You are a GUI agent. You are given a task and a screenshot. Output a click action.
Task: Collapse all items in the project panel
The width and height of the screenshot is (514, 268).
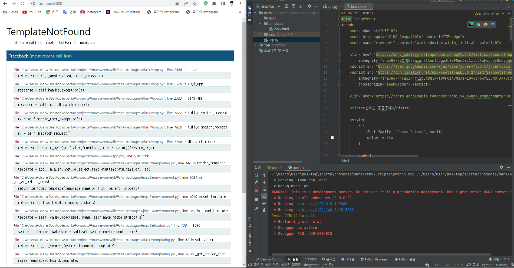[x=301, y=6]
